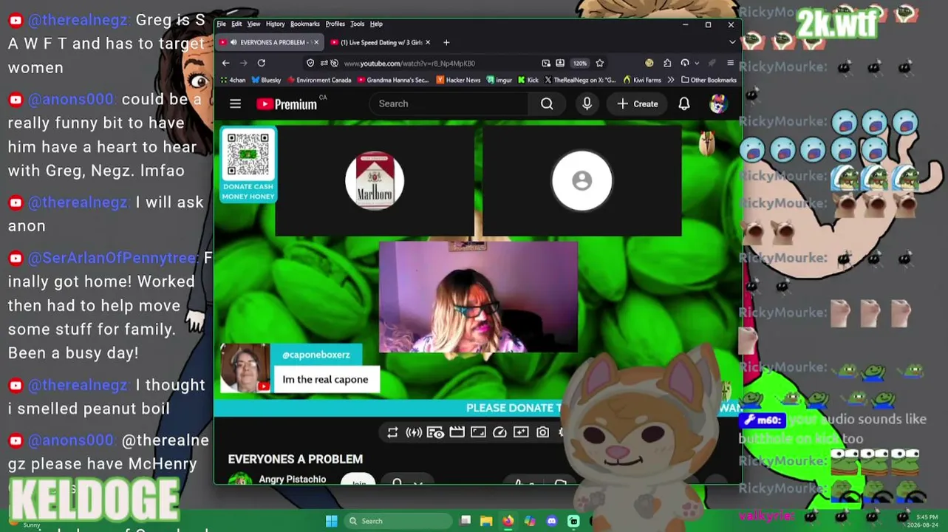
Task: Open the Angry Pistachio channel name
Action: tap(292, 480)
